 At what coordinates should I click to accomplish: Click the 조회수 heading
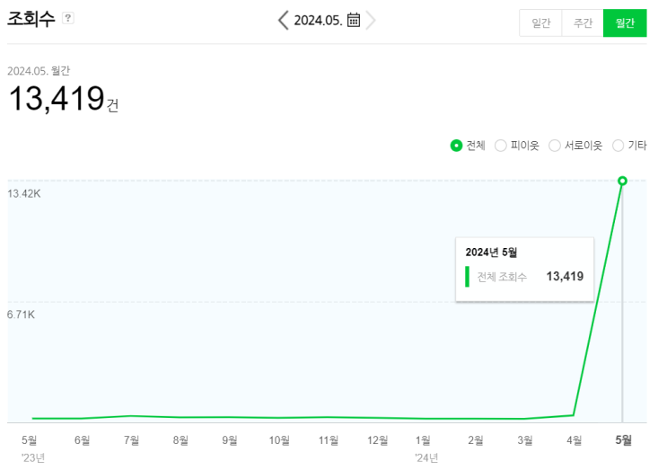coord(31,19)
